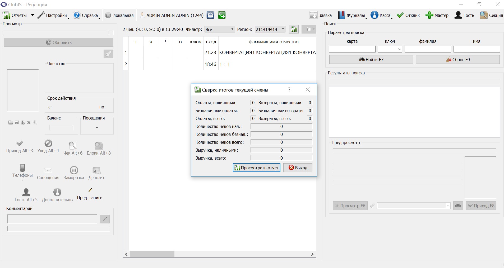Click the Пред. запись pencil icon
504x268 pixels.
(90, 190)
